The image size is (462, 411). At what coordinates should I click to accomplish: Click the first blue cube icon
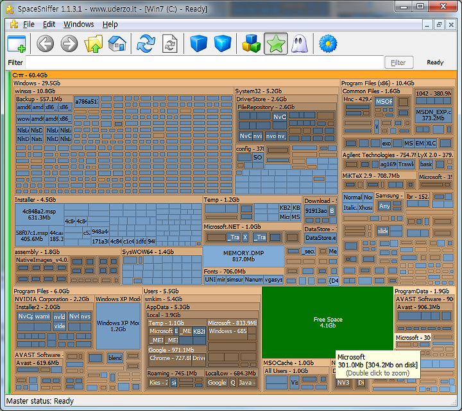pos(198,44)
